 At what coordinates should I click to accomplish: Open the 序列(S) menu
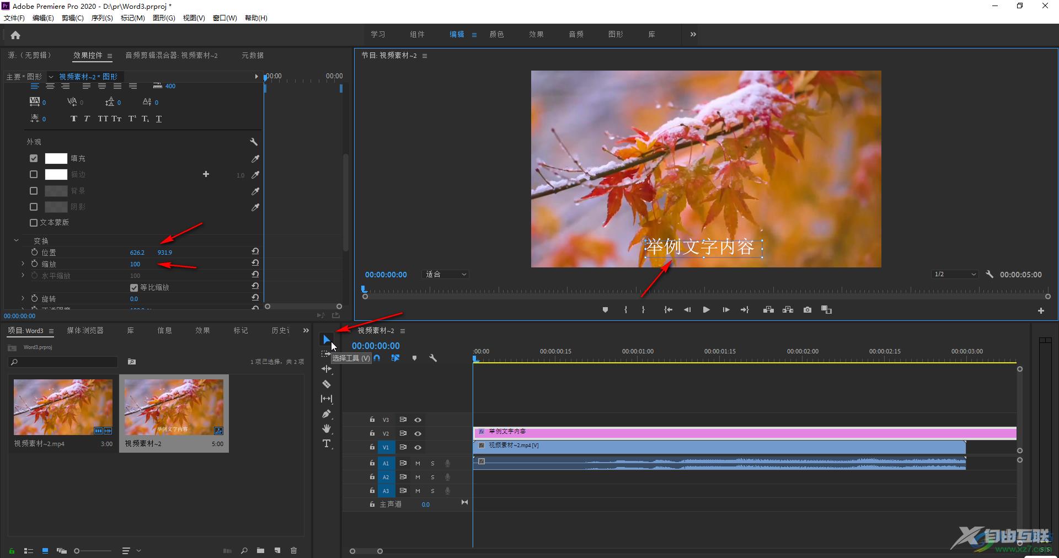[x=102, y=18]
